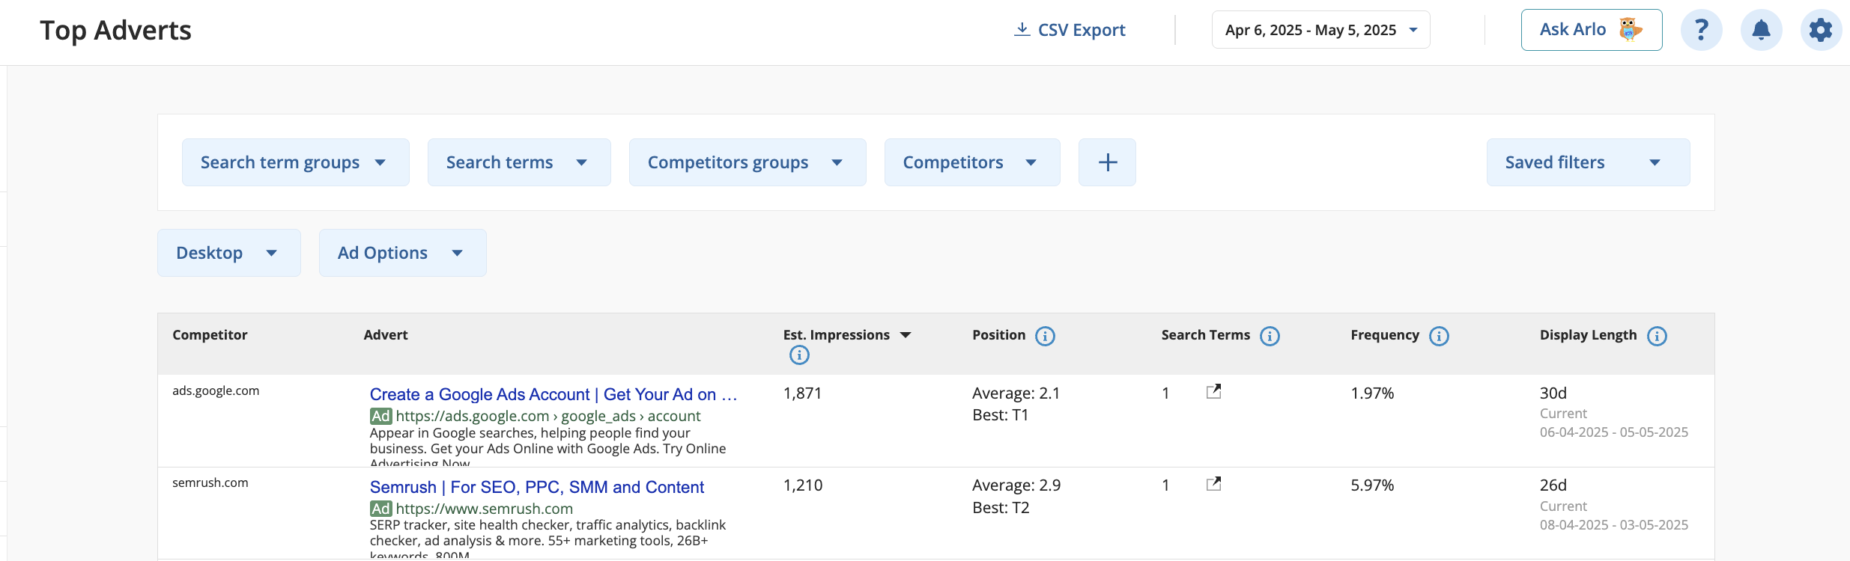Viewport: 1850px width, 561px height.
Task: Show info for Est. Impressions column
Action: point(799,355)
